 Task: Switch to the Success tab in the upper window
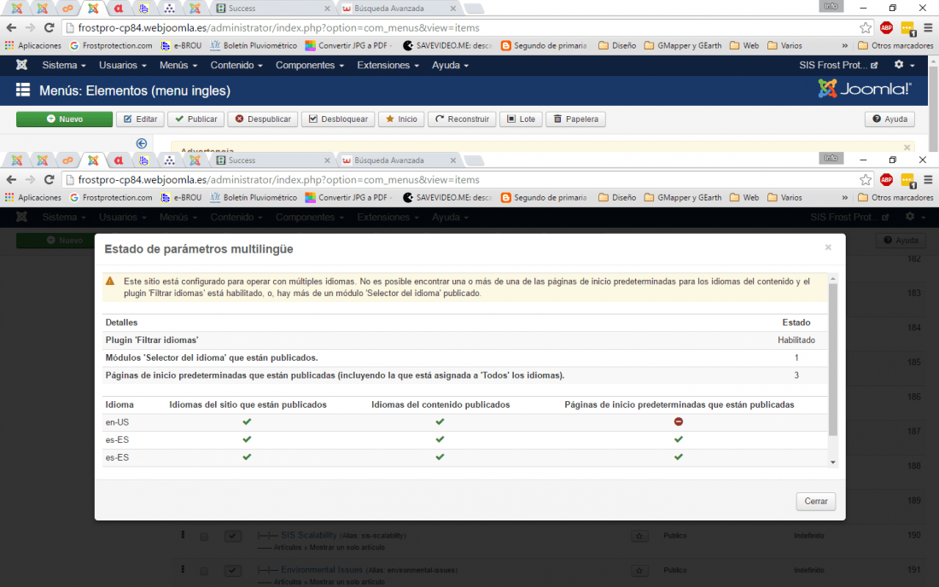[x=272, y=9]
